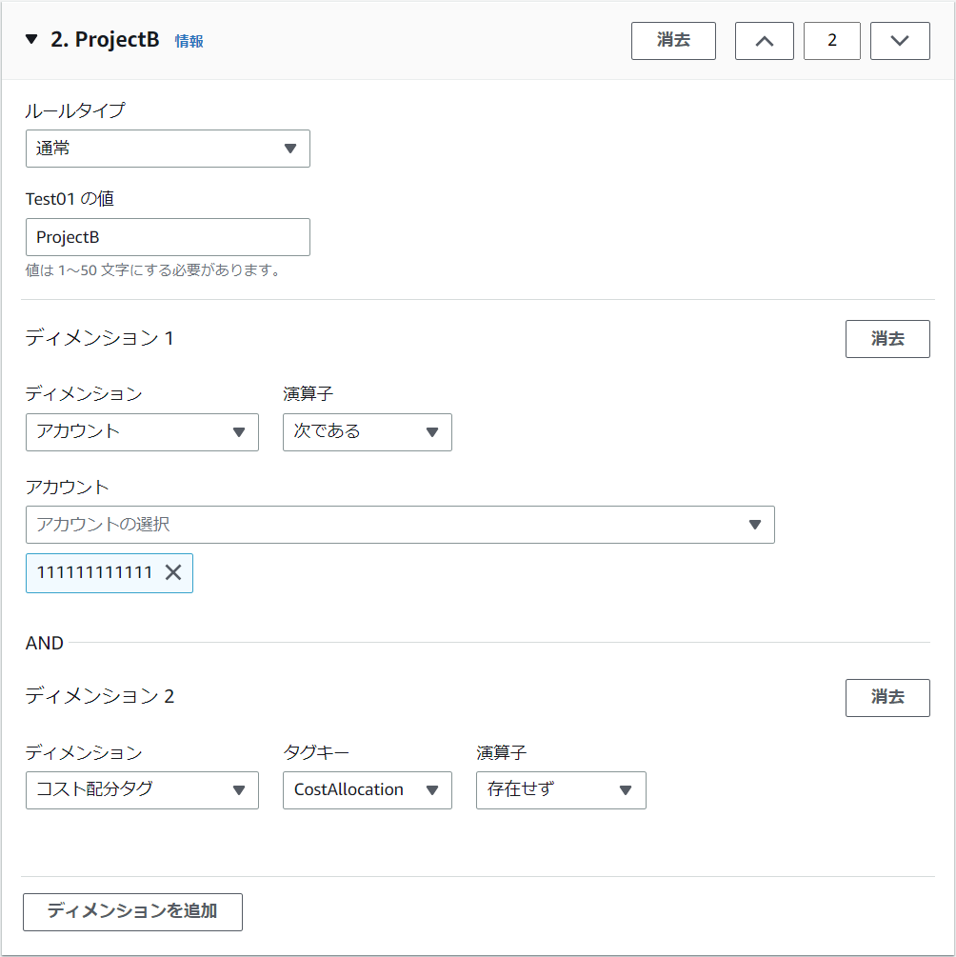Open the アカウント dimension dropdown
The image size is (956, 957).
click(142, 431)
